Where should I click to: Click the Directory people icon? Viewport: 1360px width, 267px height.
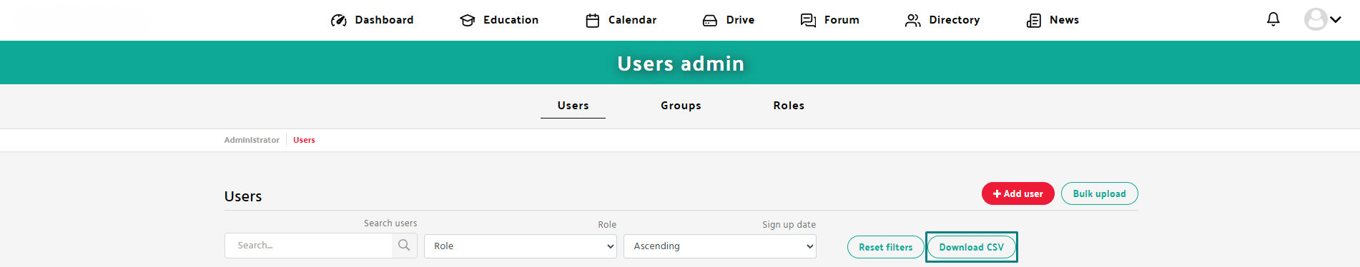pyautogui.click(x=913, y=20)
